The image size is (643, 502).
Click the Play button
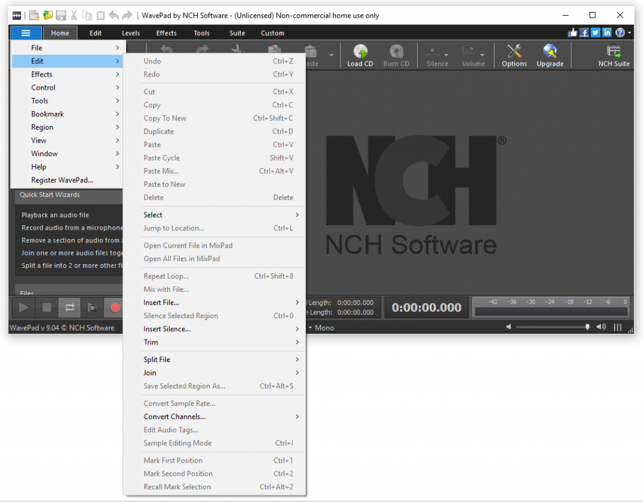(x=23, y=307)
